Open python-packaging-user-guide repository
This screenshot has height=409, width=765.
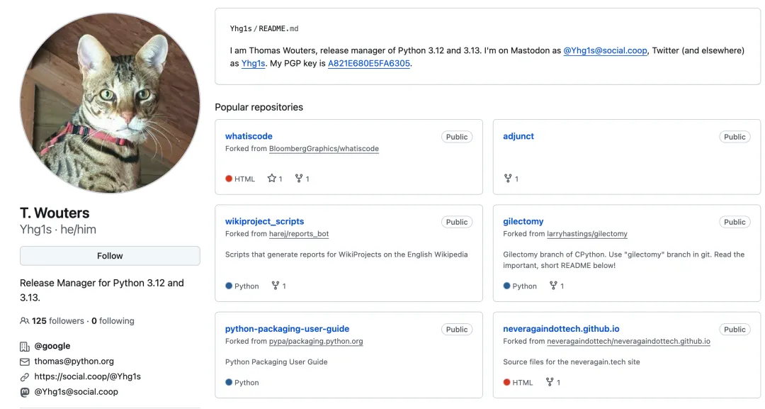[x=287, y=329]
